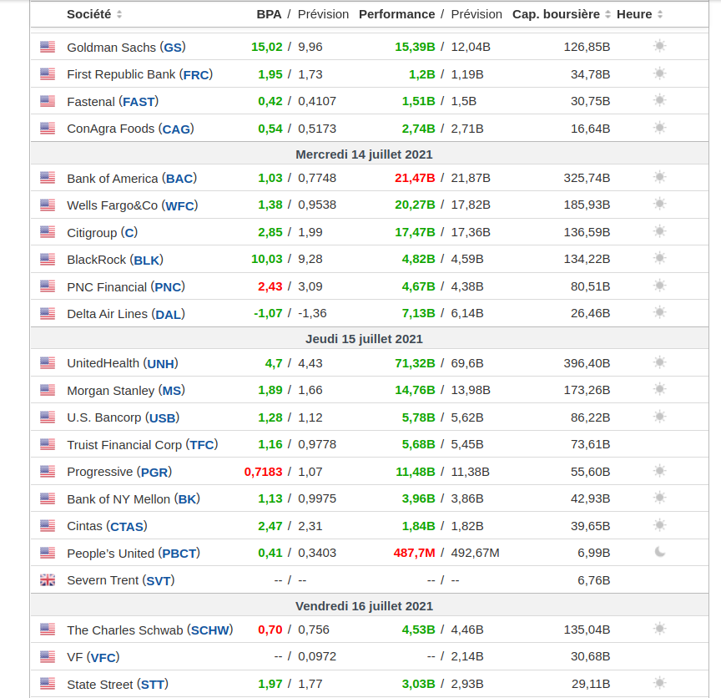Sort by Heure column arrows

pyautogui.click(x=660, y=14)
